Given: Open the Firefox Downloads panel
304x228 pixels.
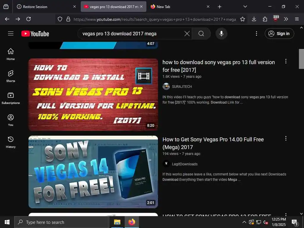Looking at the screenshot, I should click(x=254, y=19).
